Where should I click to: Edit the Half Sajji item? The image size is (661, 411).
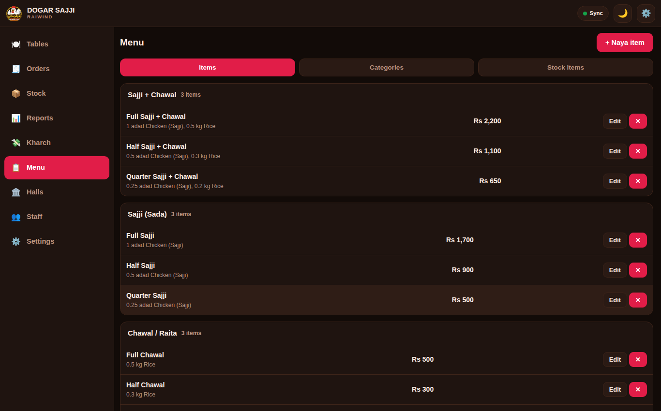pyautogui.click(x=615, y=270)
